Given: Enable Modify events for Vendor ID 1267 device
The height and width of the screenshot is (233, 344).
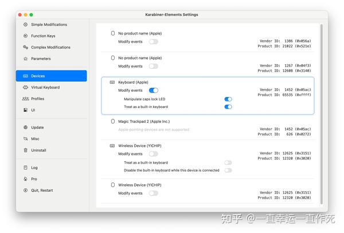Looking at the screenshot, I should point(153,67).
